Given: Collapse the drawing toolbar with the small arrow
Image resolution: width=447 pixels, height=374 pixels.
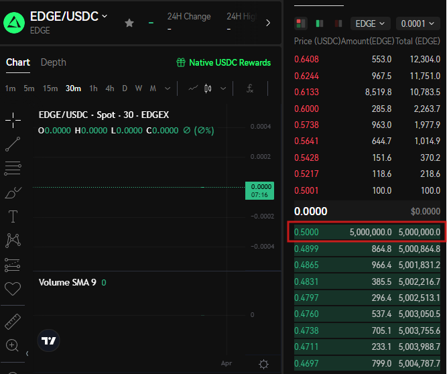Looking at the screenshot, I should click(27, 353).
